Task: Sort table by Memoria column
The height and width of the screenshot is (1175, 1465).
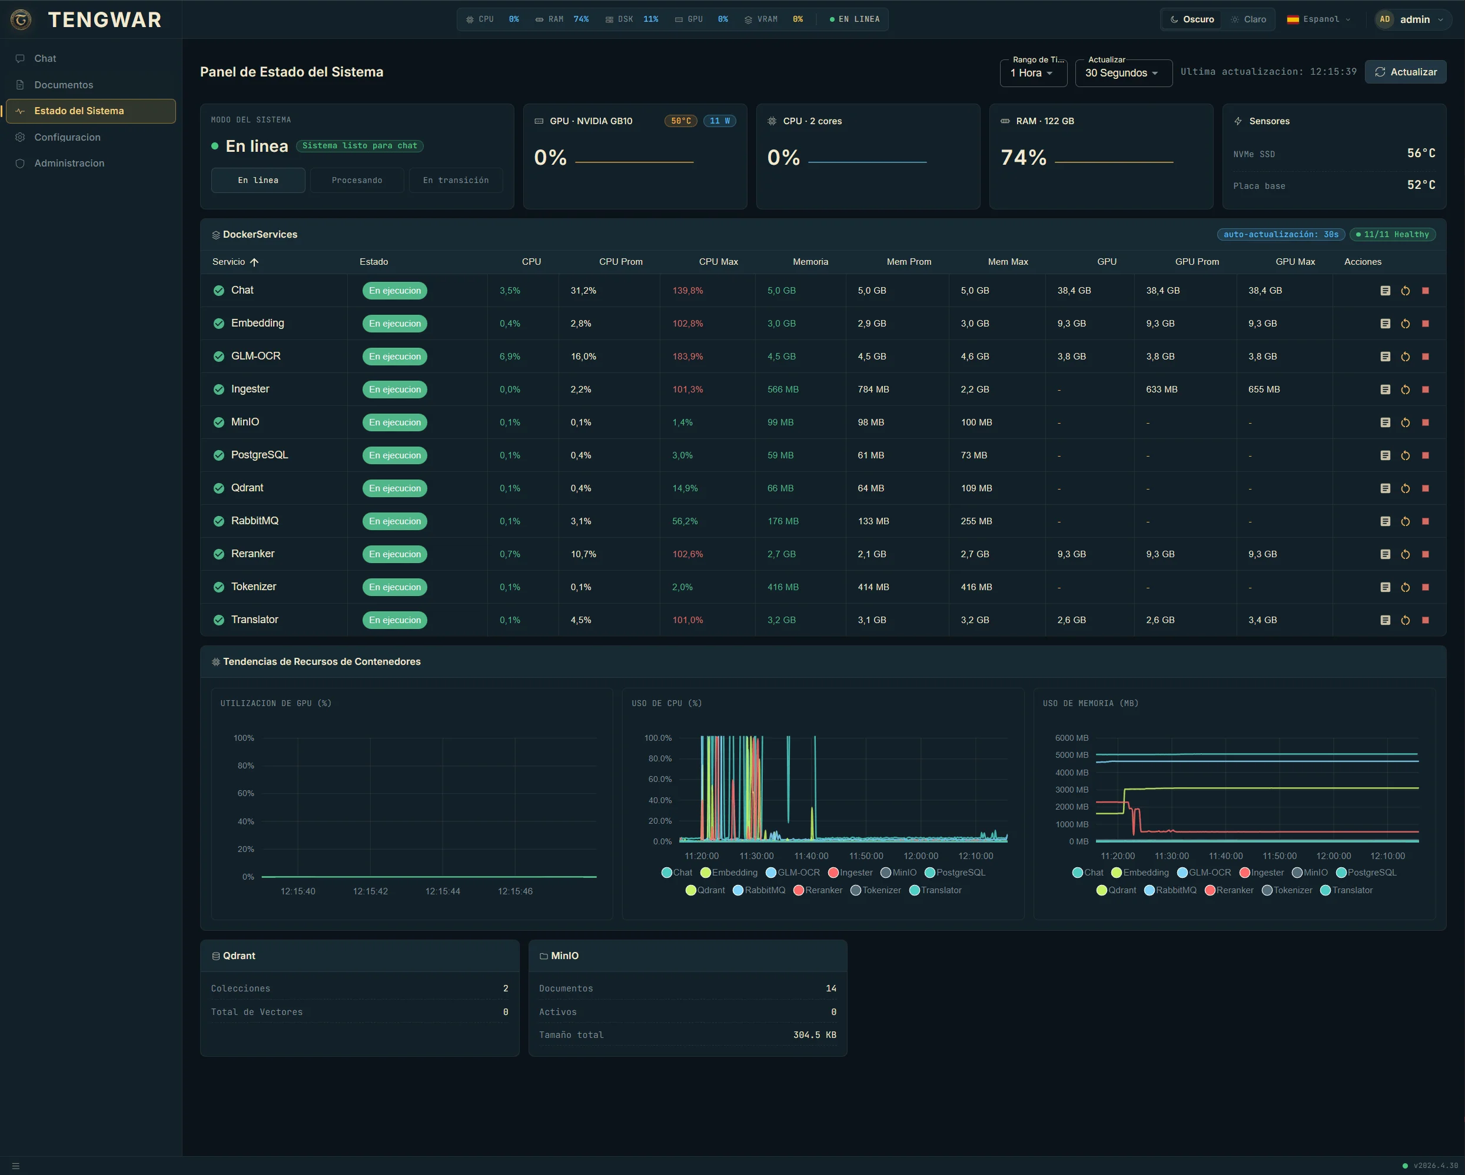Action: pyautogui.click(x=810, y=262)
